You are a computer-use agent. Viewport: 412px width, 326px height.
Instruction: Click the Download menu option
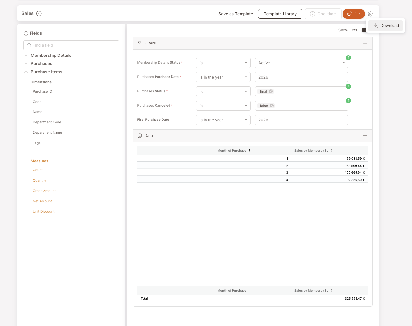[x=386, y=26]
